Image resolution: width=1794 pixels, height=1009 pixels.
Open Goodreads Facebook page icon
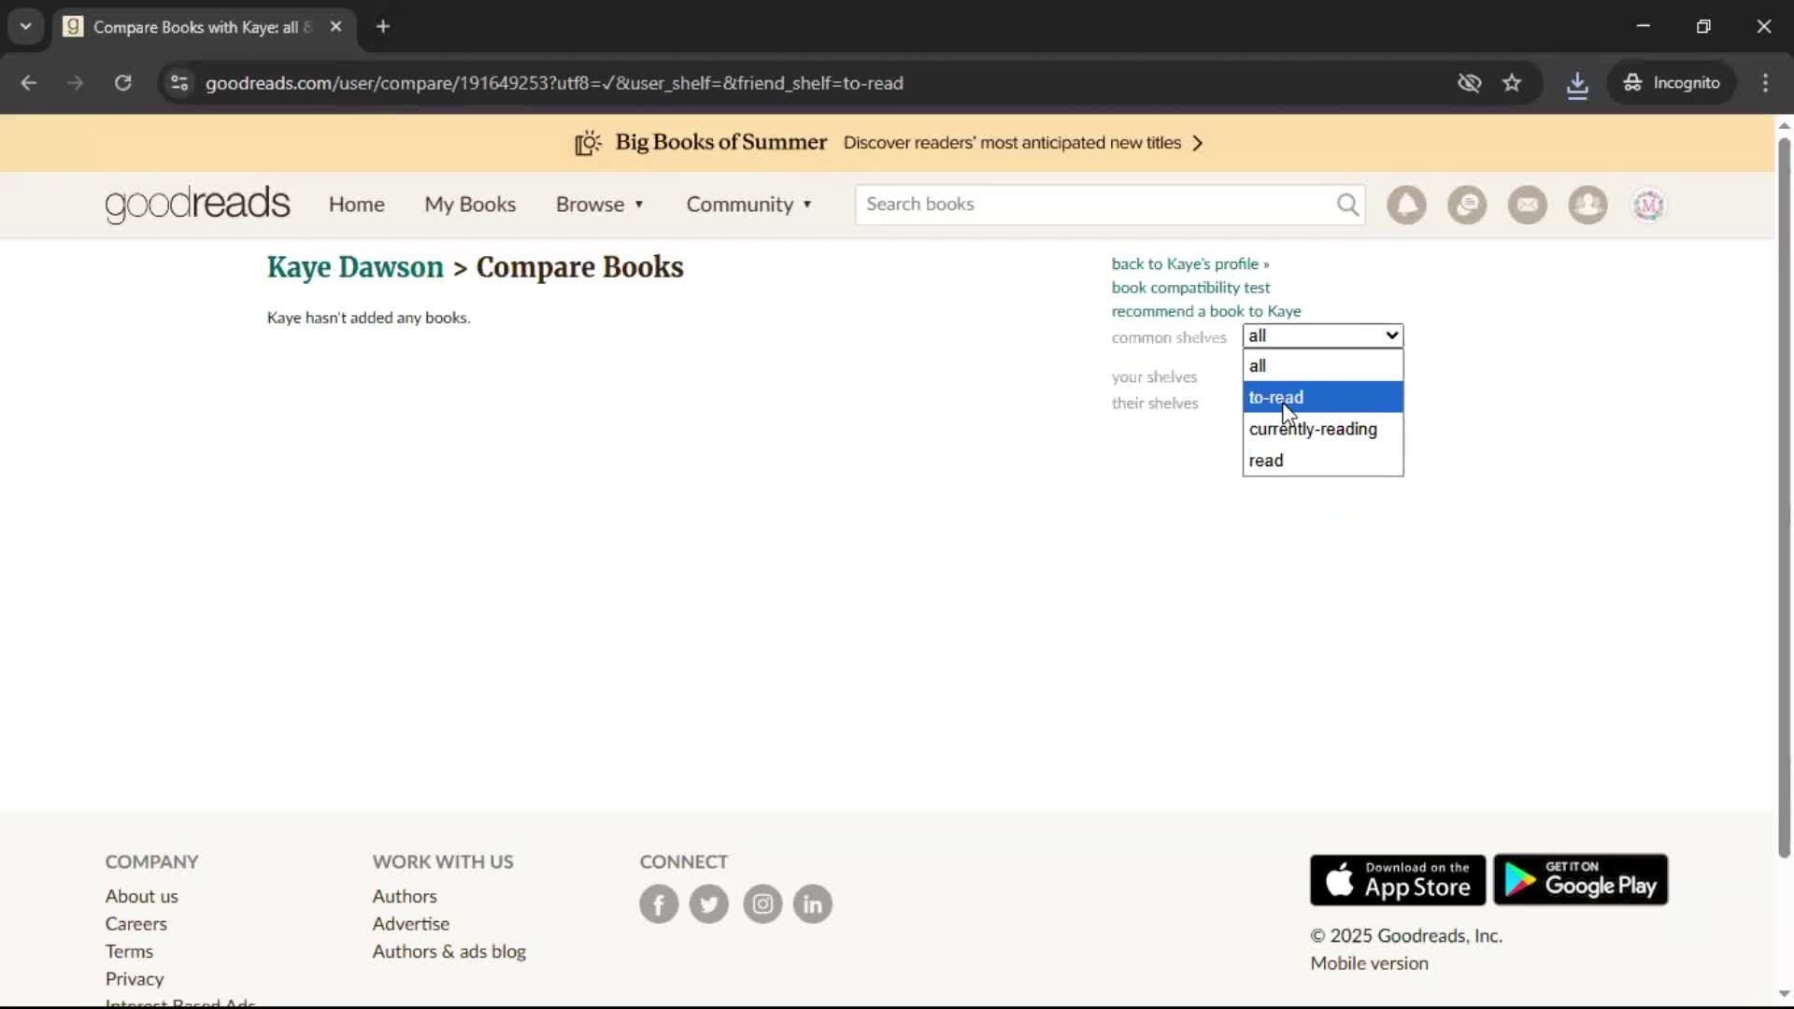[x=659, y=903]
